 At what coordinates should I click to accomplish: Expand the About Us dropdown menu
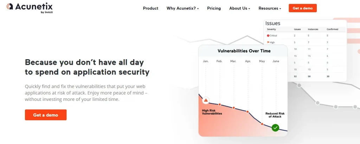239,8
